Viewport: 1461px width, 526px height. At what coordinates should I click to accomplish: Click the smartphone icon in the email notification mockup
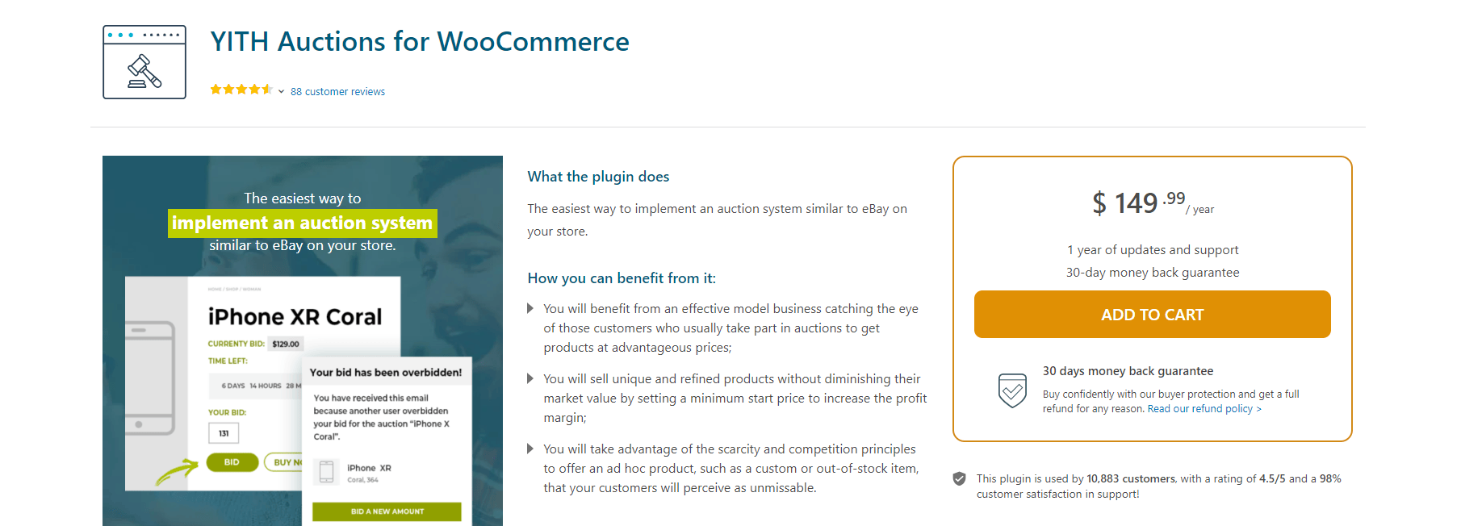click(x=326, y=472)
